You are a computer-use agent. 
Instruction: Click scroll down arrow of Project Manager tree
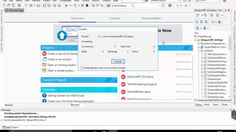point(230,96)
